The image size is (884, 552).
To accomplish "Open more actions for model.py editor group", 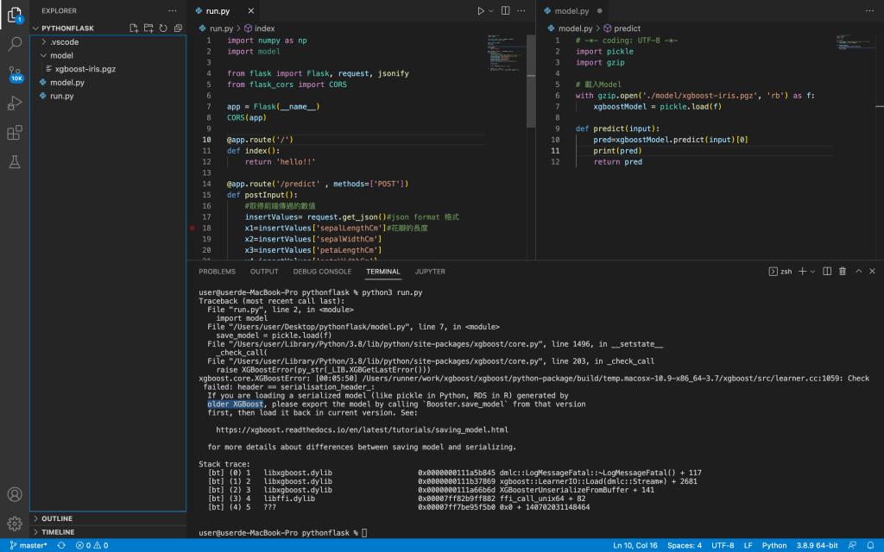I will click(x=870, y=10).
